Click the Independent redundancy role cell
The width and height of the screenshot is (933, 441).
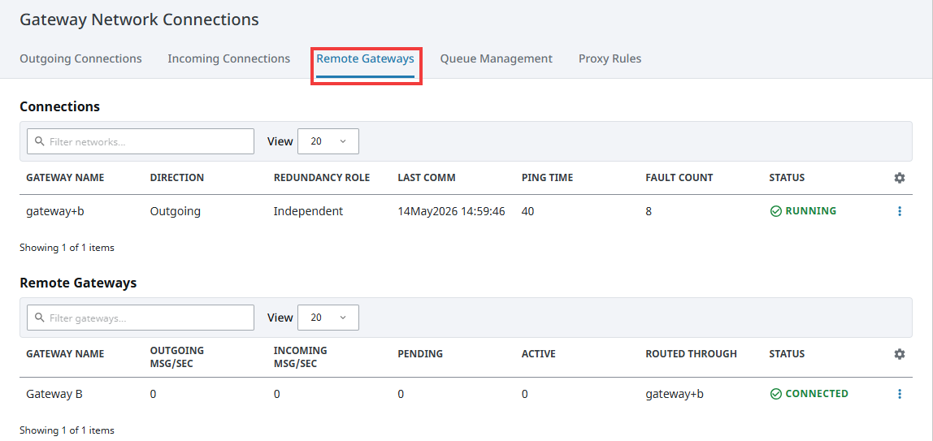[x=308, y=211]
